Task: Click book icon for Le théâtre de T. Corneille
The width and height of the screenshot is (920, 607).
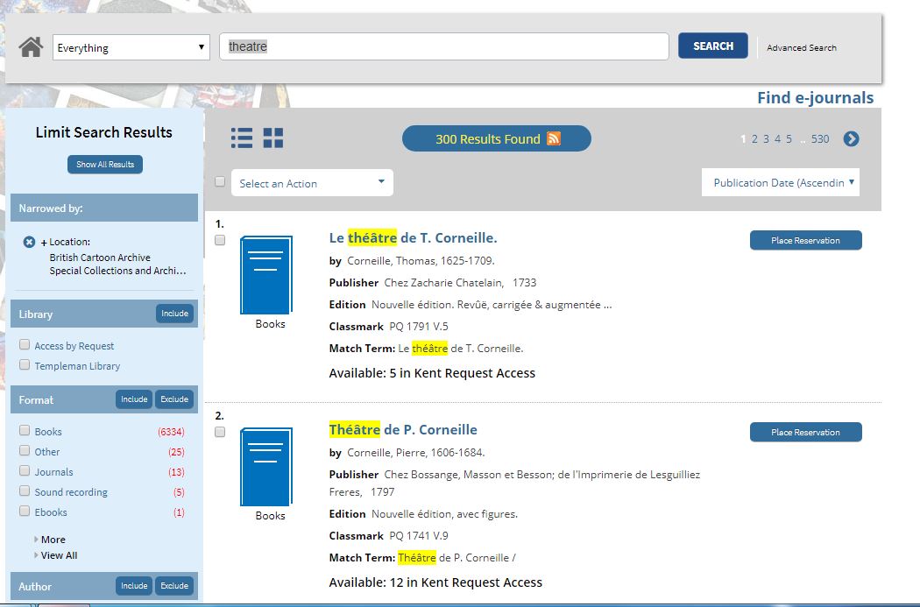Action: coord(266,275)
